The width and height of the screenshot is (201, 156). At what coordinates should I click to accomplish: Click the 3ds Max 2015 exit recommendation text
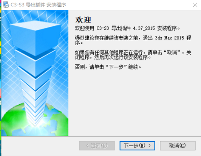[133, 40]
